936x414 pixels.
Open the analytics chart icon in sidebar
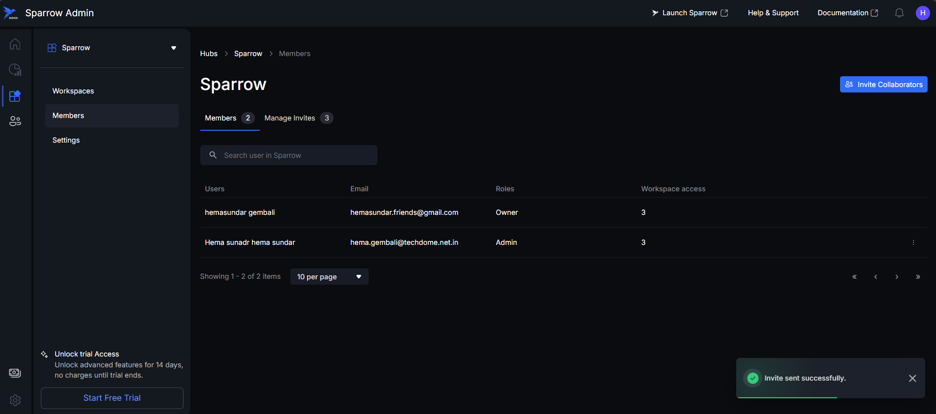coord(15,70)
